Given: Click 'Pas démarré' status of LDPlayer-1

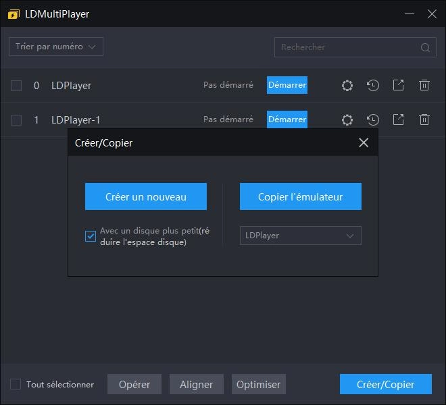Looking at the screenshot, I should pos(228,119).
